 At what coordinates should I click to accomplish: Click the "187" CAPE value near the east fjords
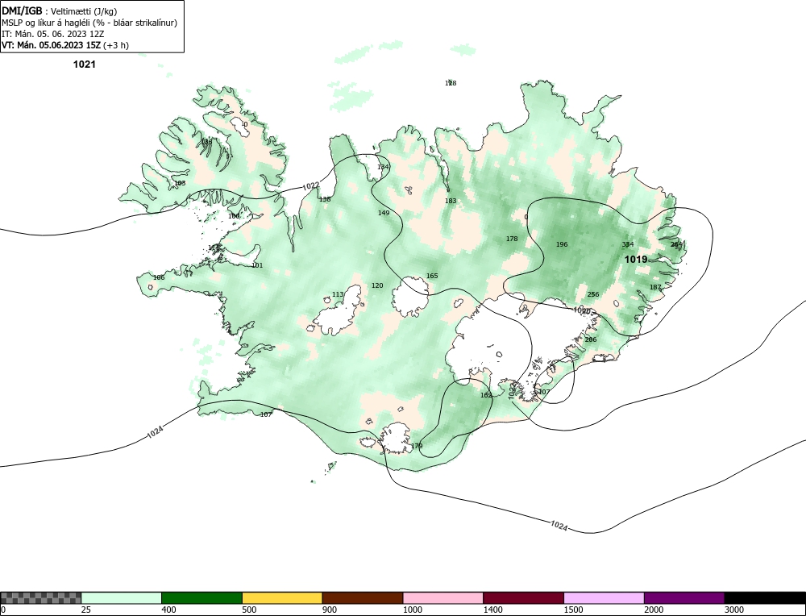[655, 287]
